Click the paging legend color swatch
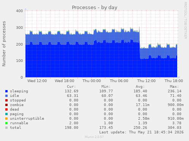189x141 pixels. [6, 114]
